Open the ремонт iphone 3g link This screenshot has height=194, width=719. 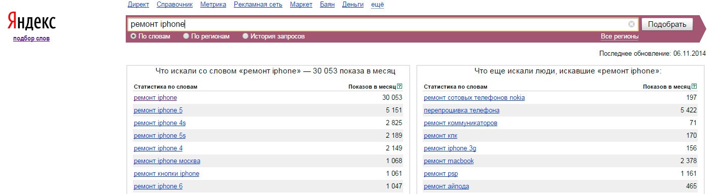[x=450, y=148]
